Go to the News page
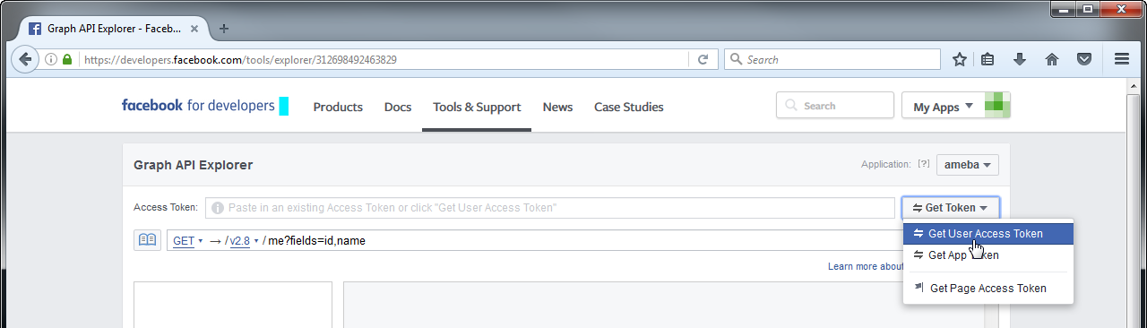Viewport: 1147px width, 328px height. tap(557, 107)
